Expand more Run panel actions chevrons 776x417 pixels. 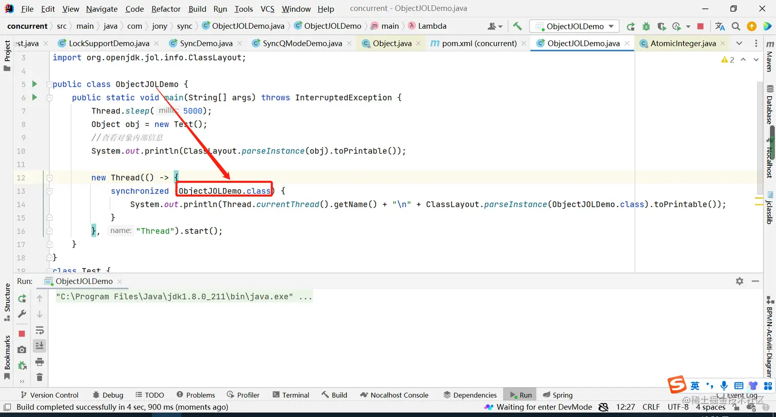pos(22,382)
